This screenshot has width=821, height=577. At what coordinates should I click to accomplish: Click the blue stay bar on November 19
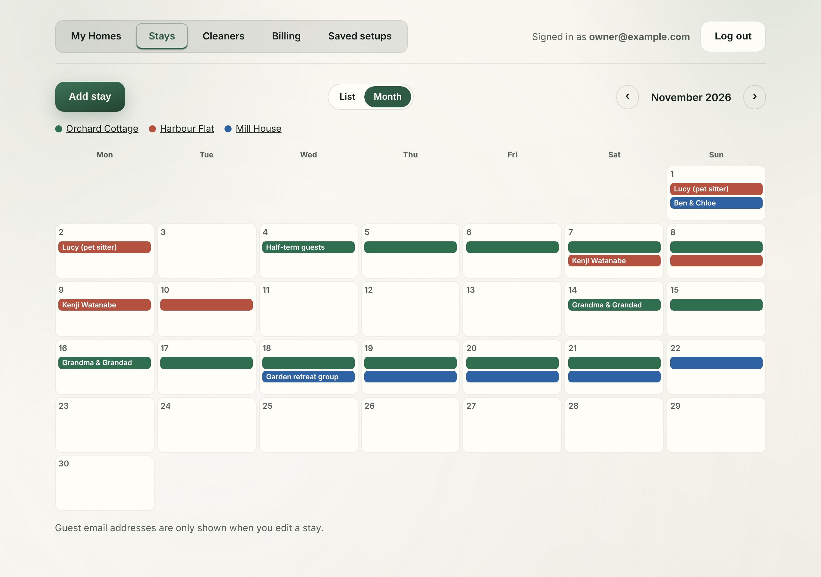point(410,376)
